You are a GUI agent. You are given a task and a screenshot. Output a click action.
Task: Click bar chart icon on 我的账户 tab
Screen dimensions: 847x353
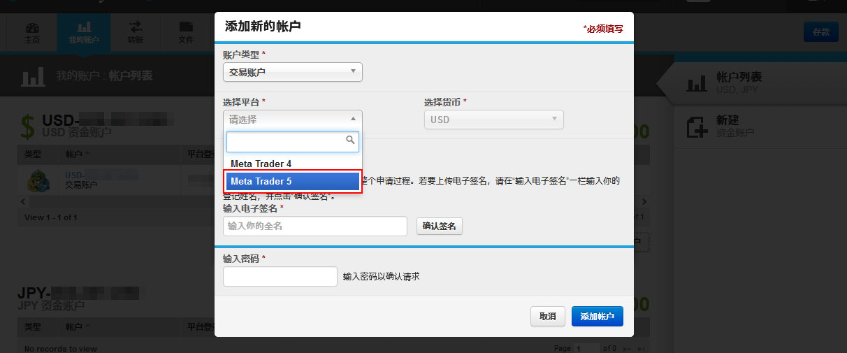[84, 28]
